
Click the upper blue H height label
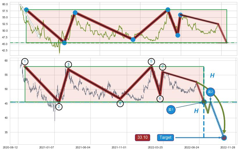tap(212, 76)
